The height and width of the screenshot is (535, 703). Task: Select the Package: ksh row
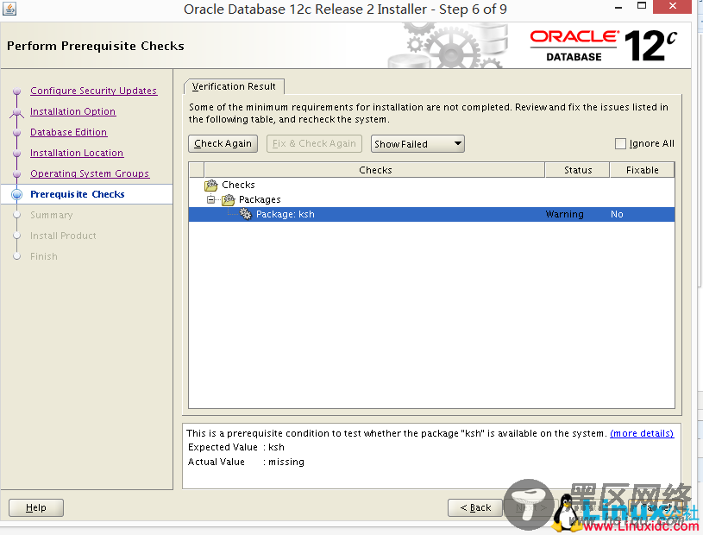tap(432, 214)
